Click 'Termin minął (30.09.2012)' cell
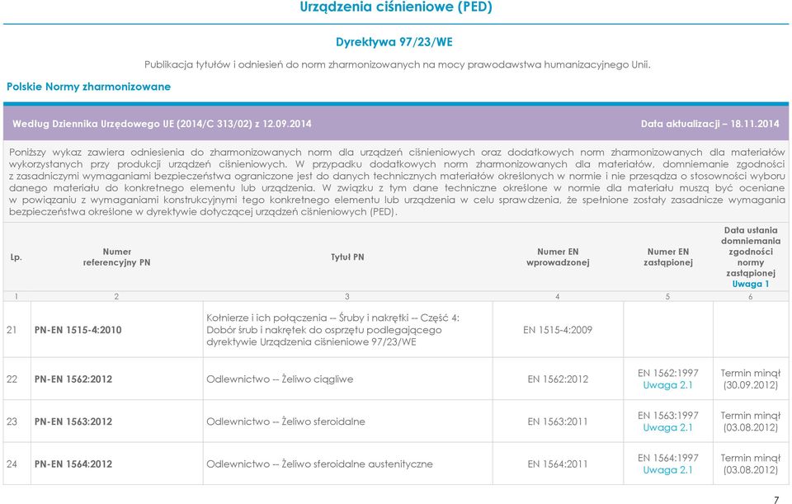Screen dimensions: 792x504 click(751, 379)
